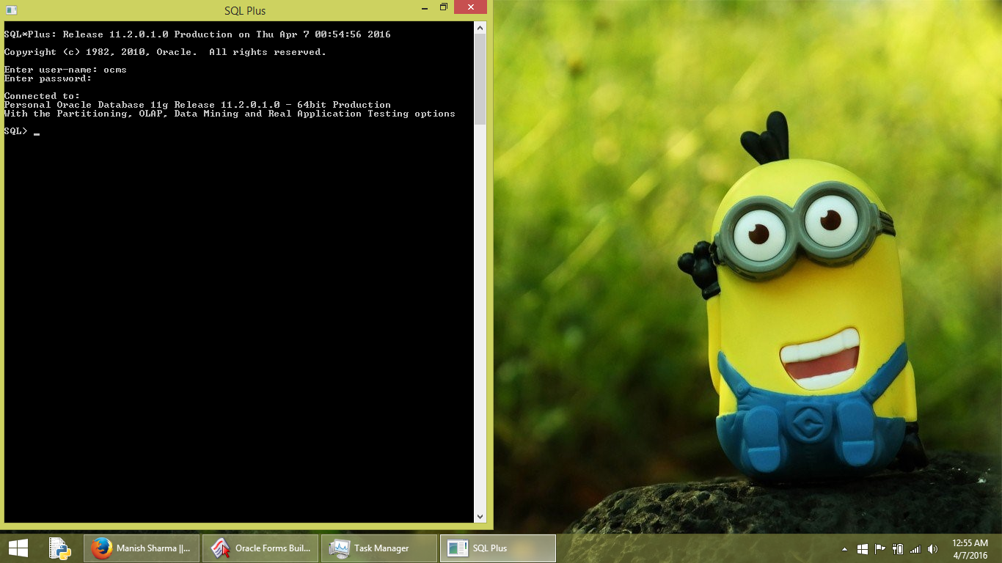
Task: Click the Windows logo icon in system tray
Action: pyautogui.click(x=862, y=548)
